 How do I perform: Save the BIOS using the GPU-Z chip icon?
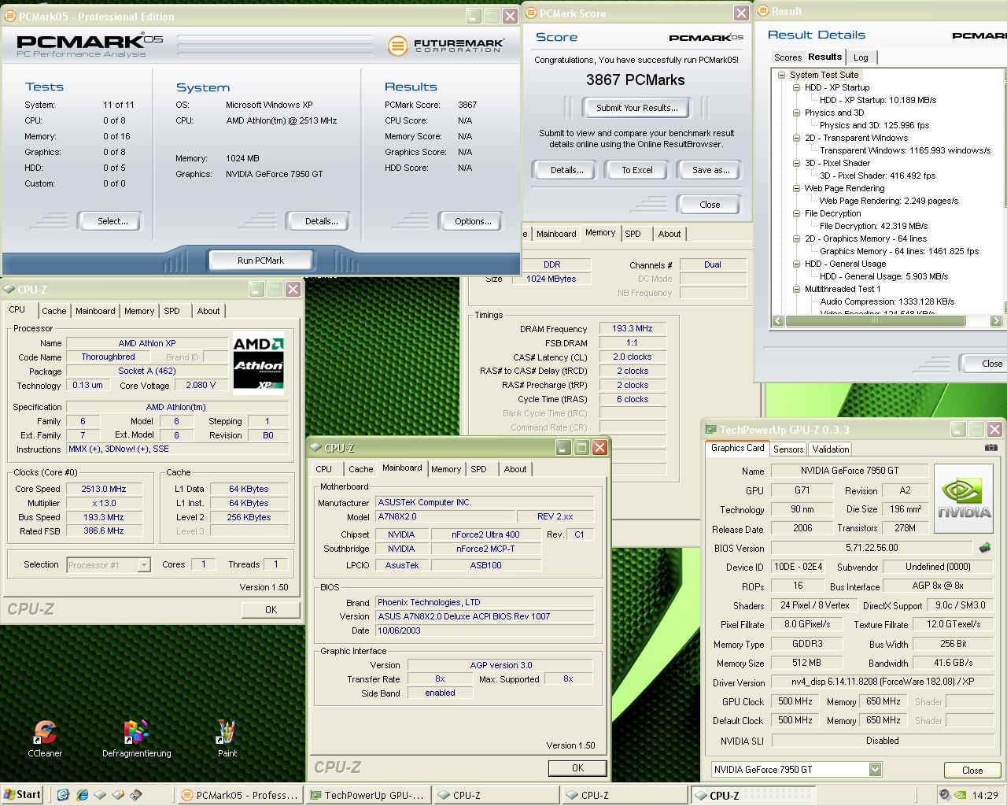[984, 548]
